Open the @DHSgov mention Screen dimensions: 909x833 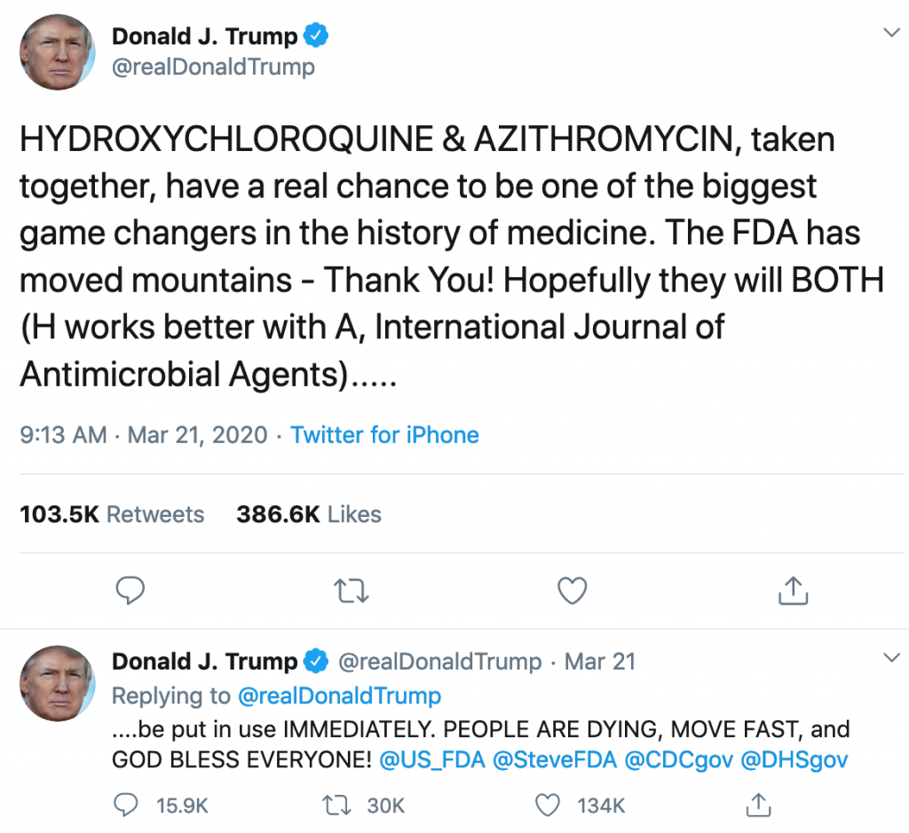click(x=794, y=760)
